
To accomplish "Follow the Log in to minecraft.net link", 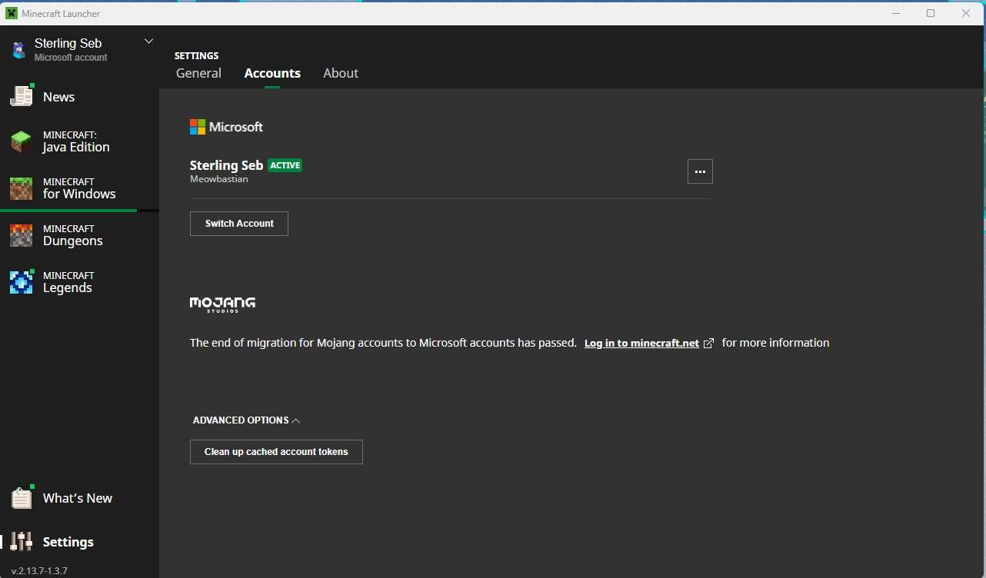I will (641, 344).
